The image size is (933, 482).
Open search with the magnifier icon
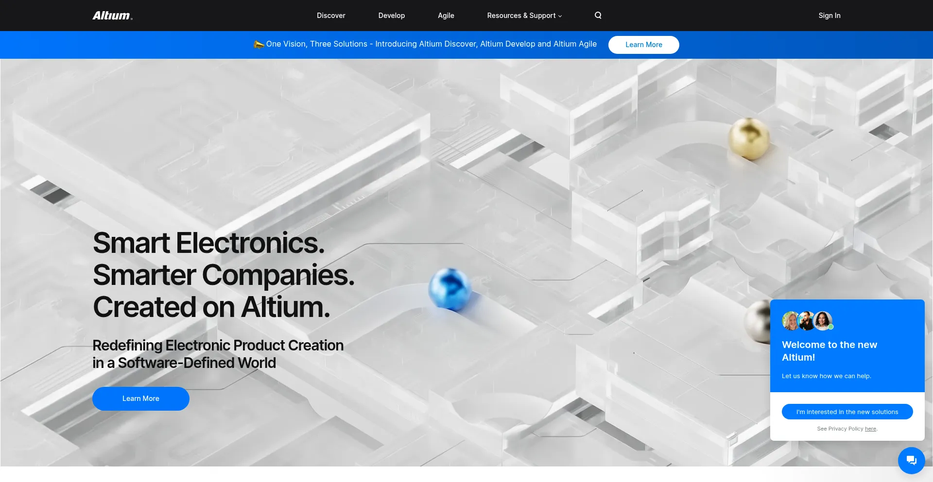598,16
